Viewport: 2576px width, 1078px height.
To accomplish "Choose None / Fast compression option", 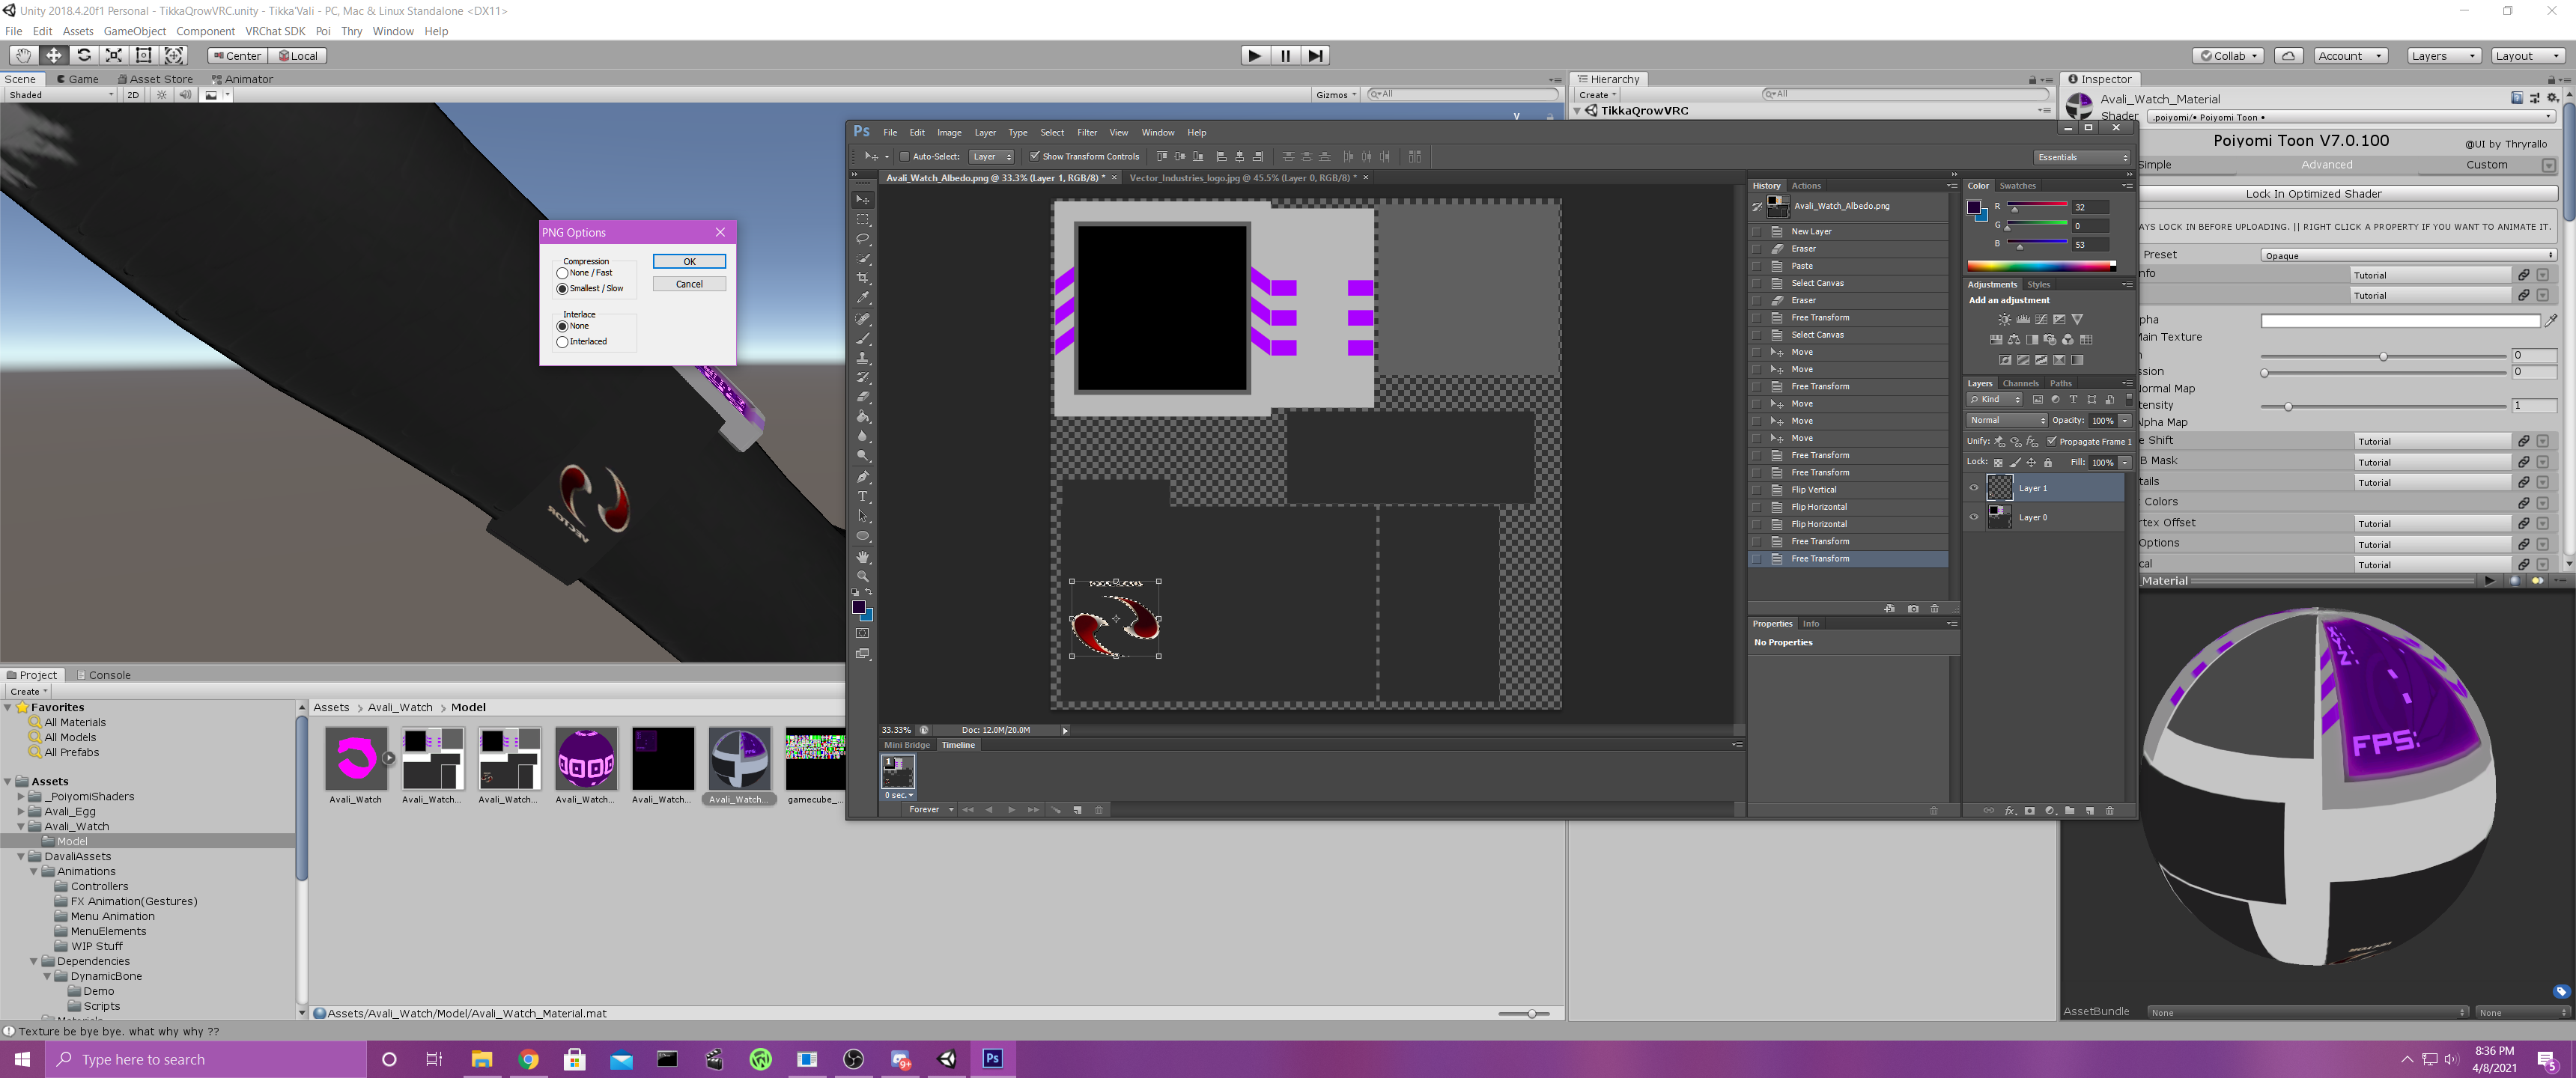I will tap(562, 273).
